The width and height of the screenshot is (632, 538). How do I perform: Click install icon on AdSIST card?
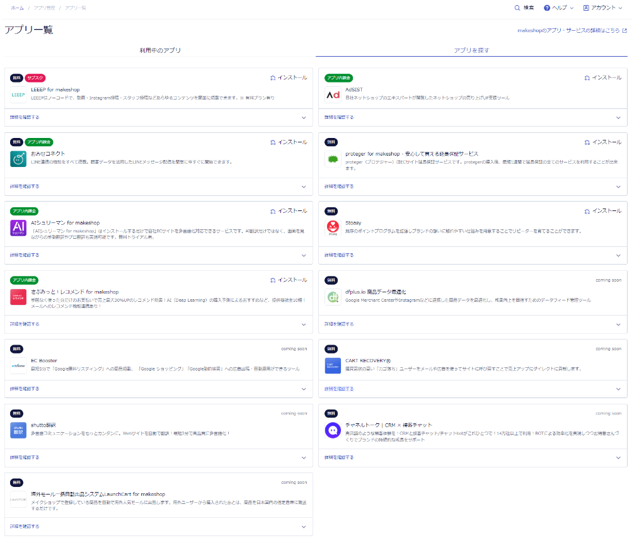click(587, 77)
